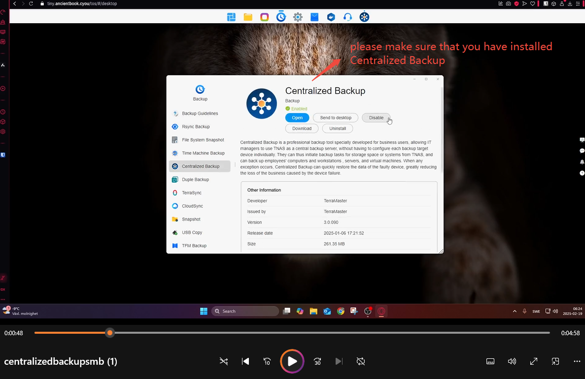
Task: Click the next track button
Action: coord(339,361)
